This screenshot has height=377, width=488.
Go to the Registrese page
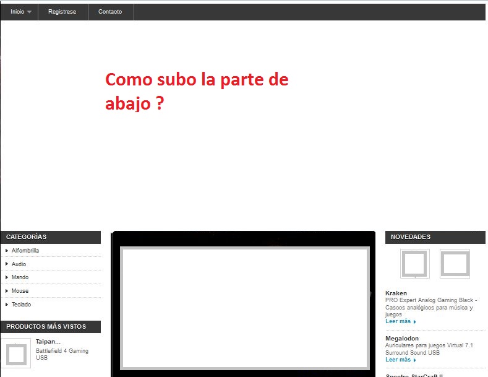point(62,12)
